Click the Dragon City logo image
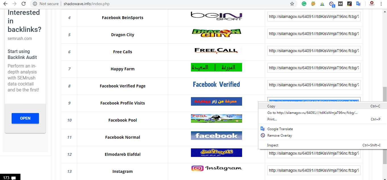 (216, 33)
